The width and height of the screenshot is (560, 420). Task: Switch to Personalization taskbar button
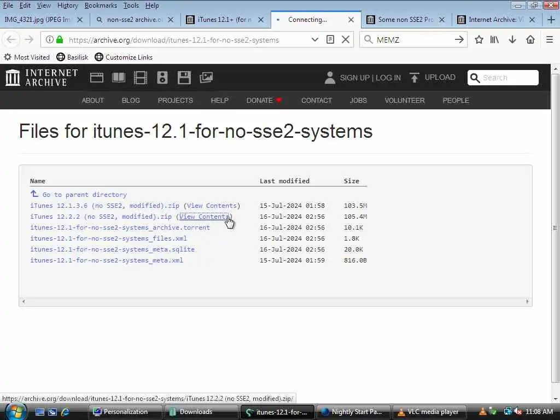pyautogui.click(x=125, y=412)
